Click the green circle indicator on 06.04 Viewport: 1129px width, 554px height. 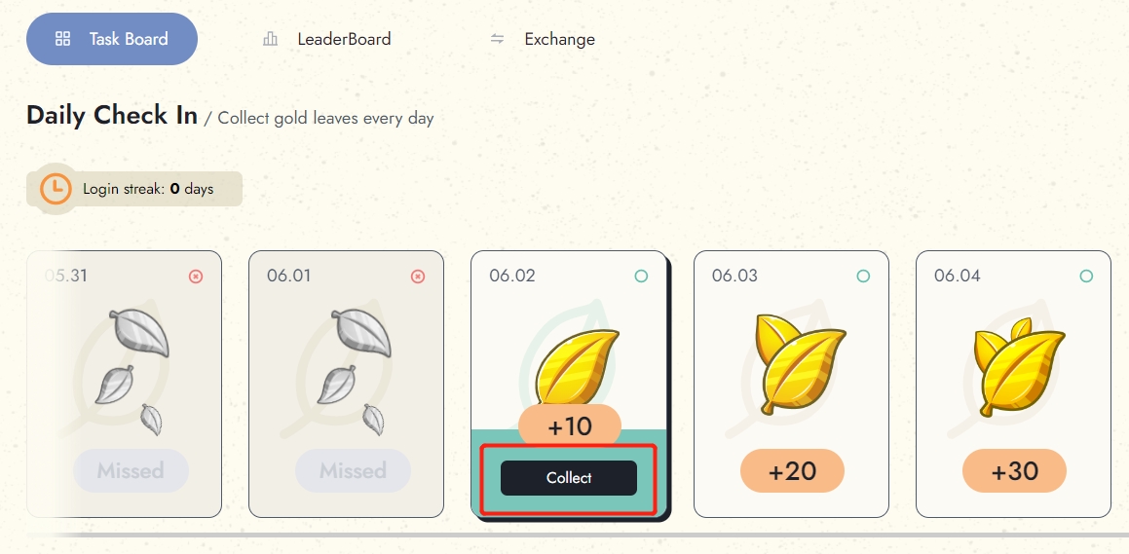(x=1086, y=277)
